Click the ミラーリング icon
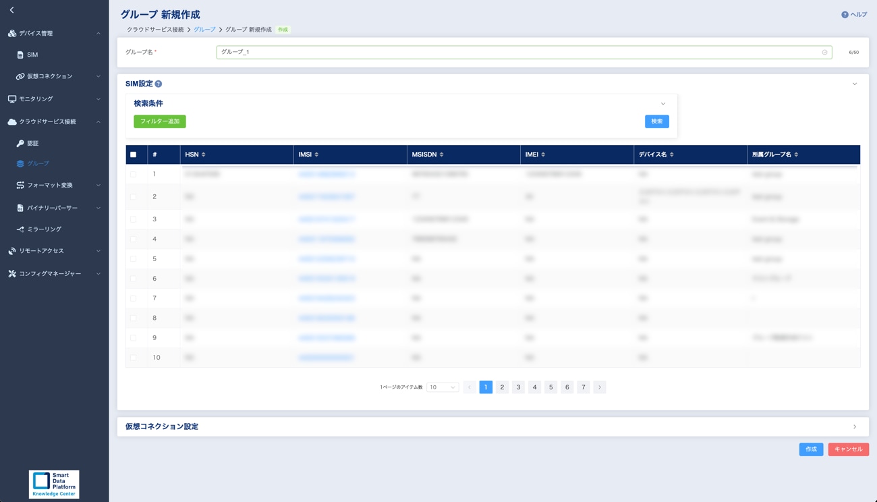Image resolution: width=877 pixels, height=502 pixels. (20, 229)
